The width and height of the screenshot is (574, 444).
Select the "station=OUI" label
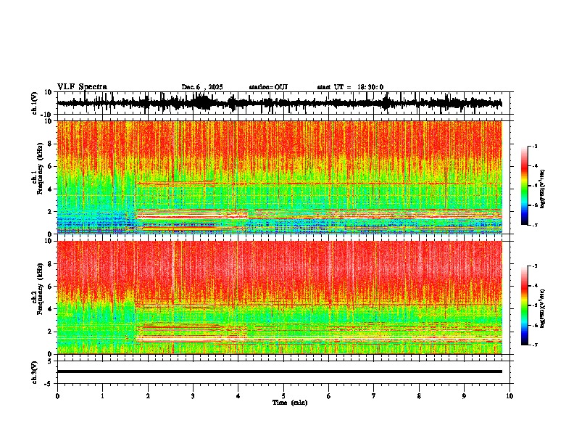(268, 87)
